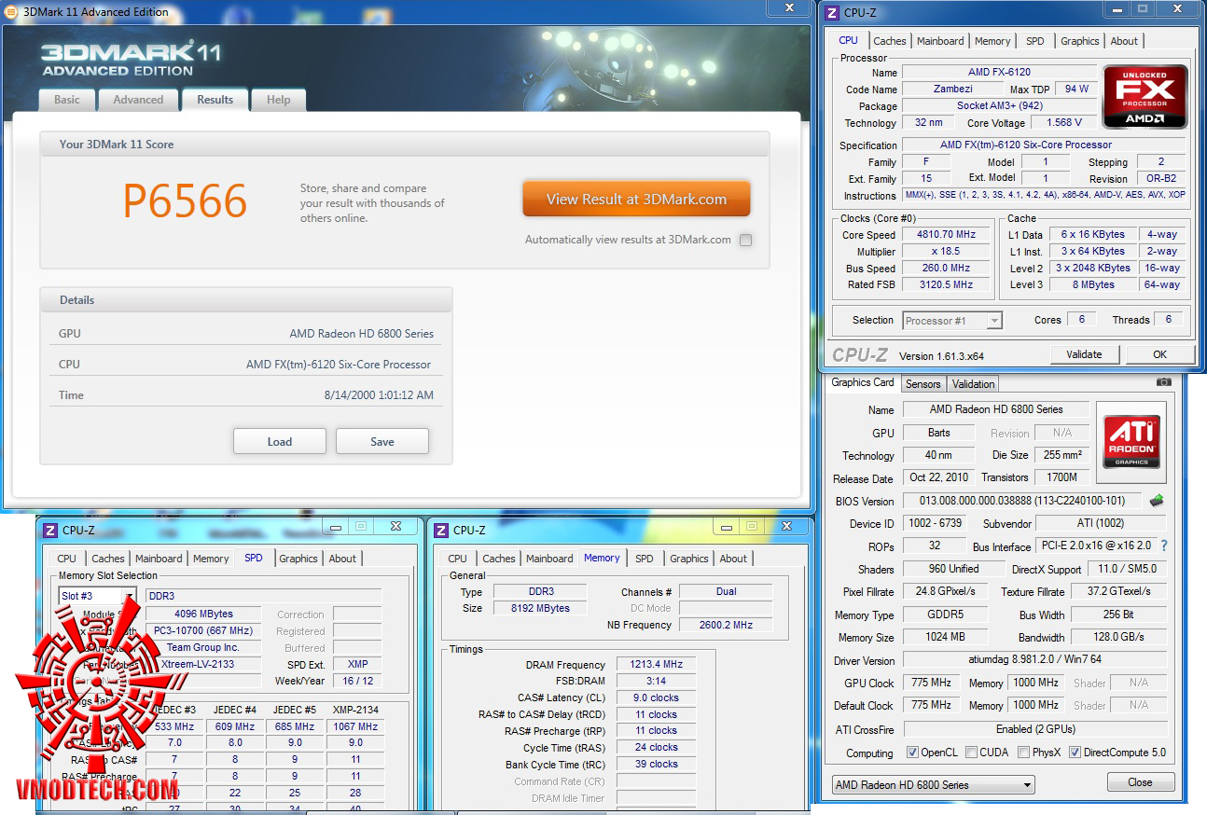Click the ATI CrossFire Enabled (2 GPUs) field

[1035, 729]
